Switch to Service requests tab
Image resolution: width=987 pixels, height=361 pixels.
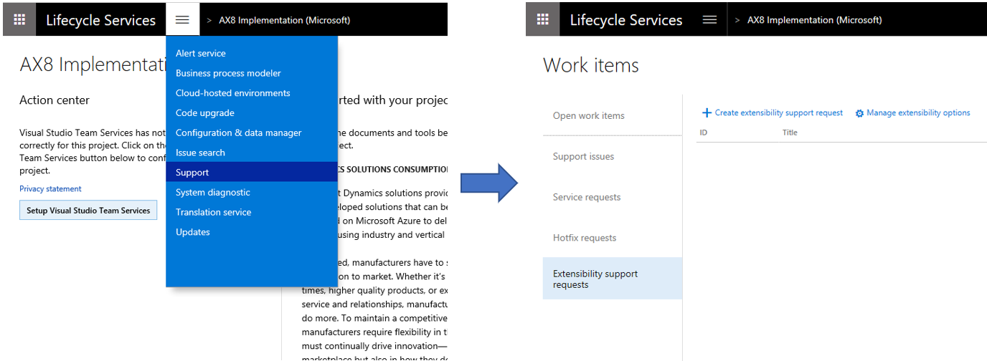pyautogui.click(x=612, y=197)
